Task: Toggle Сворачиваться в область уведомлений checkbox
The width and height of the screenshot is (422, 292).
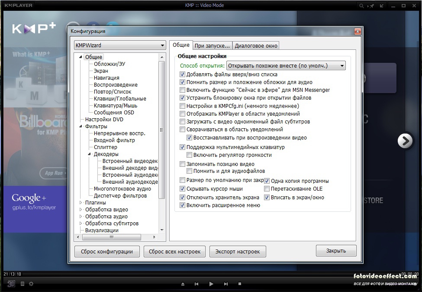Action: (x=183, y=129)
